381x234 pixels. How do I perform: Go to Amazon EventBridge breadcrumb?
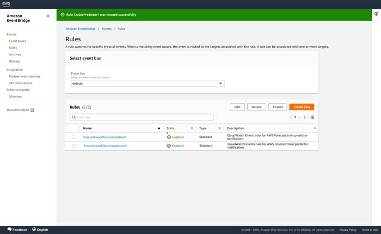(x=81, y=29)
